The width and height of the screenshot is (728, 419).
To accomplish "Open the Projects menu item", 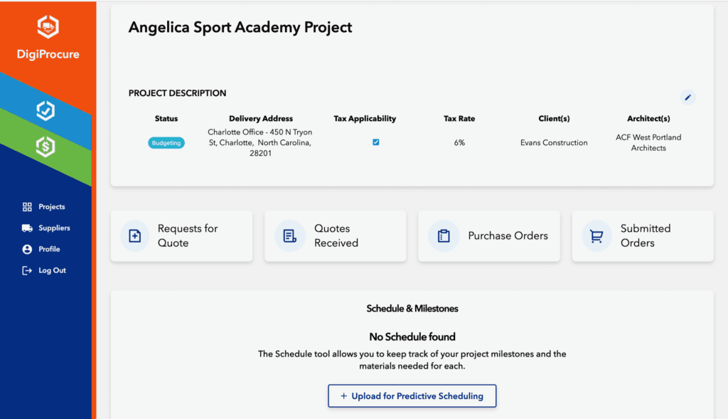I will 51,207.
